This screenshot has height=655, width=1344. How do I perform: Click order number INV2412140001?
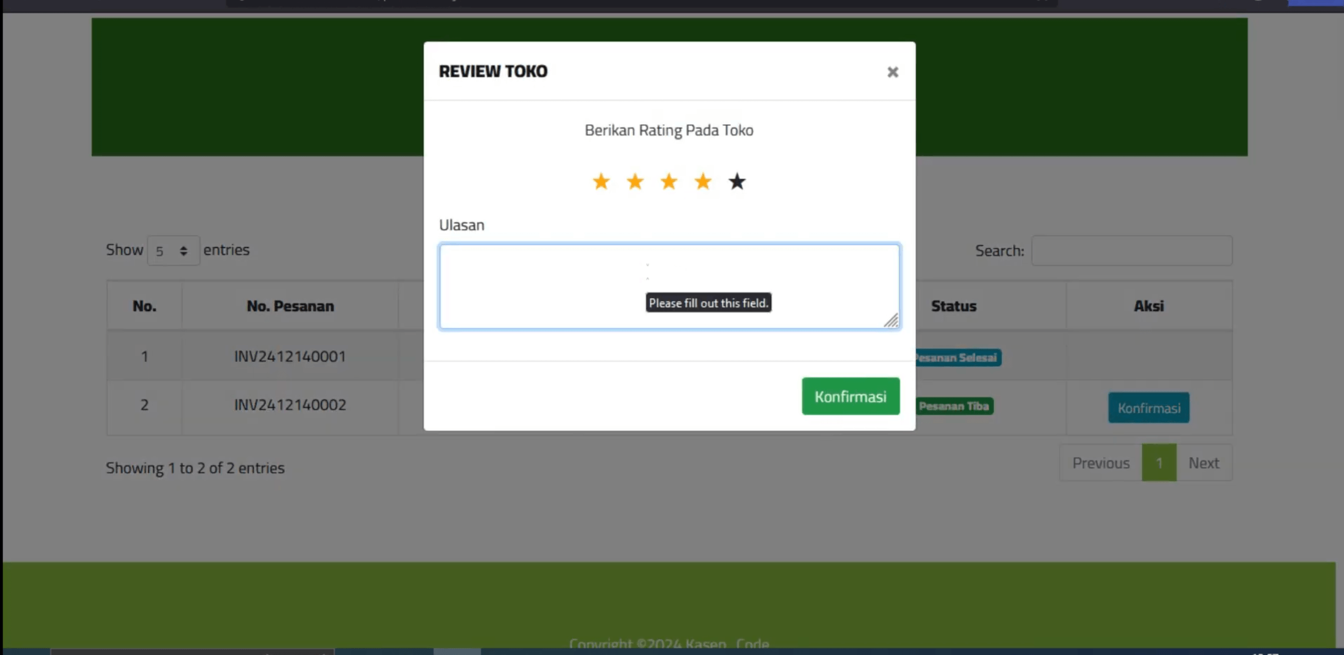[290, 356]
